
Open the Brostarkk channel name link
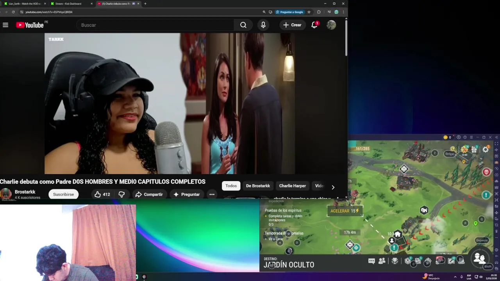(25, 192)
